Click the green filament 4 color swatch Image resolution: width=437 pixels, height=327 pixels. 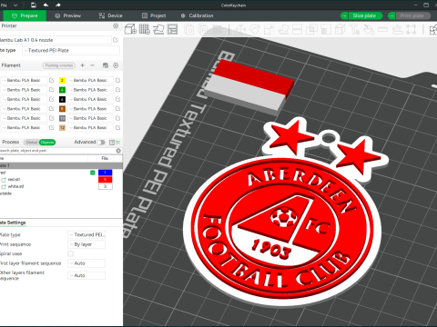[62, 90]
